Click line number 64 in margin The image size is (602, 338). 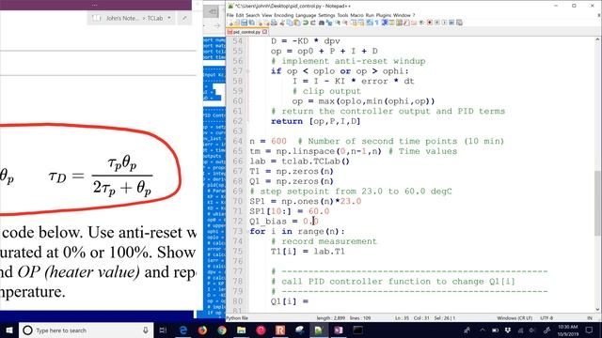pyautogui.click(x=238, y=141)
